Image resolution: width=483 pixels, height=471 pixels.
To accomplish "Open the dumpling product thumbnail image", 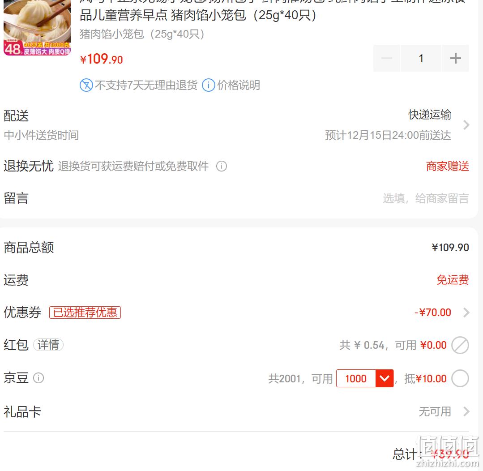I will [x=37, y=28].
